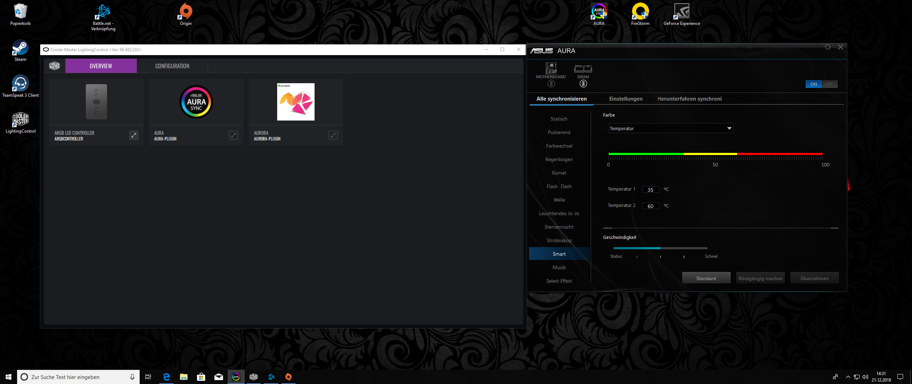The image size is (912, 384).
Task: Open the Select Effect list
Action: point(559,281)
